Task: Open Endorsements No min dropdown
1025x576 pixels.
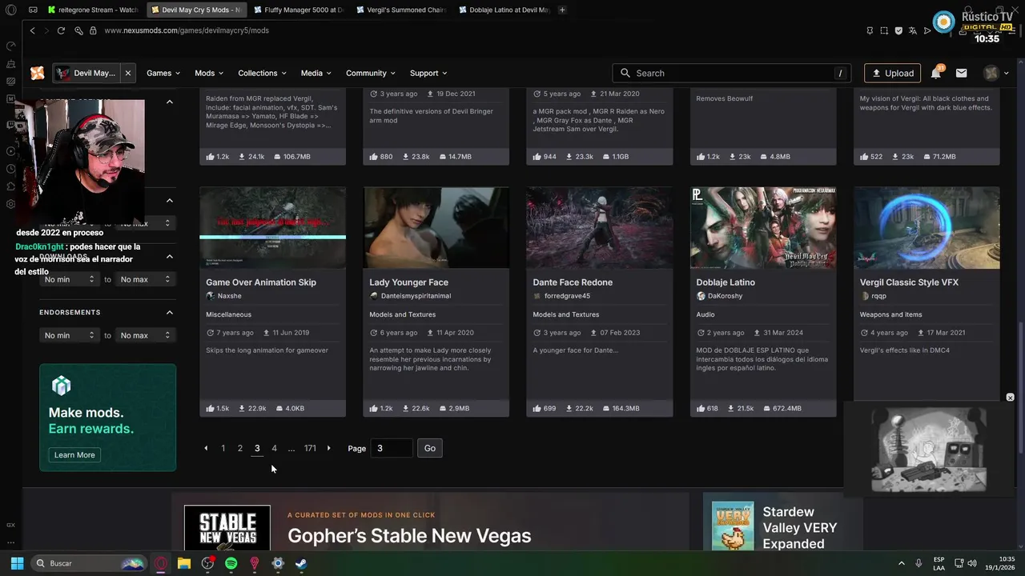Action: click(70, 335)
